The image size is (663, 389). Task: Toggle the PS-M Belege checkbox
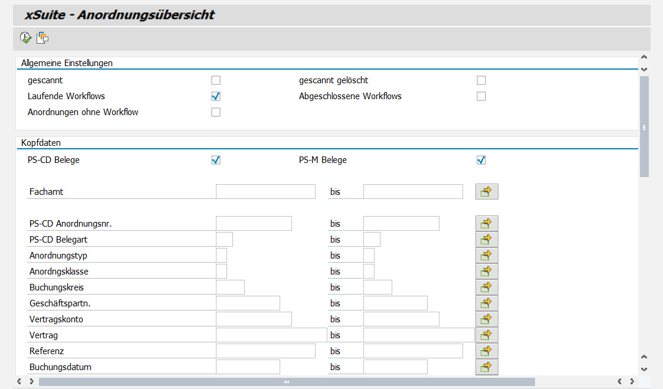coord(481,159)
